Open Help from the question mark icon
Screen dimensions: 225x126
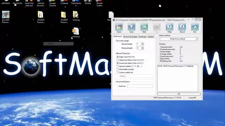(x=169, y=28)
